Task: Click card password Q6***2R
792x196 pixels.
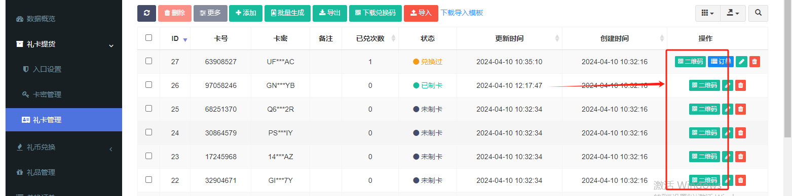Action: point(280,109)
